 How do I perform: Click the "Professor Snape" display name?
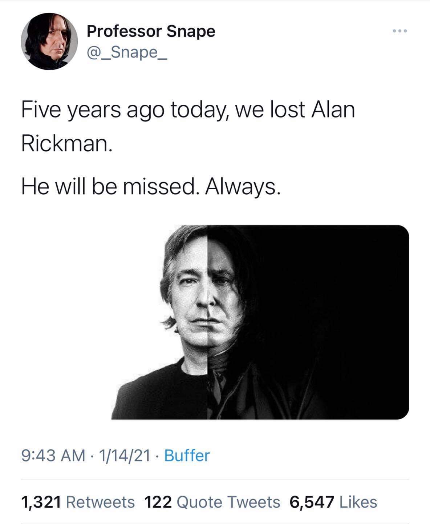point(151,31)
